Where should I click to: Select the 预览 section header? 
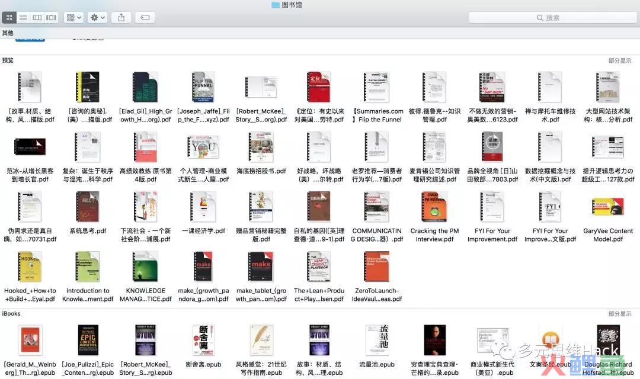tap(8, 60)
